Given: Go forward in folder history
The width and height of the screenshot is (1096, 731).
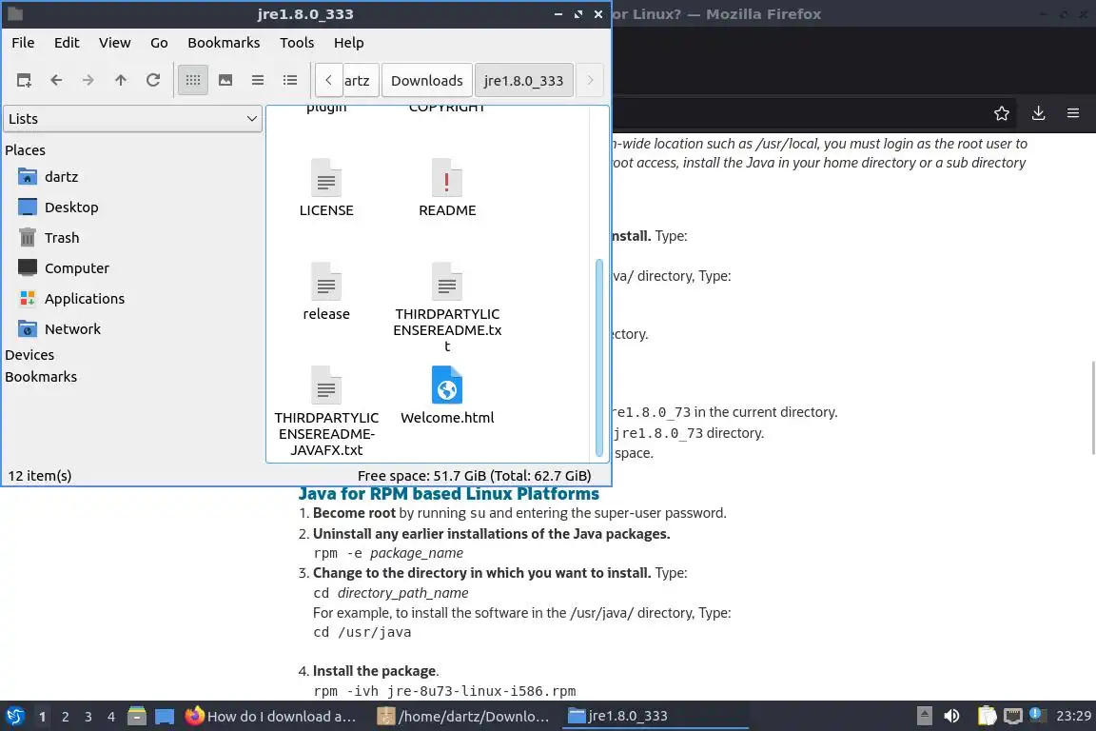Looking at the screenshot, I should 88,81.
